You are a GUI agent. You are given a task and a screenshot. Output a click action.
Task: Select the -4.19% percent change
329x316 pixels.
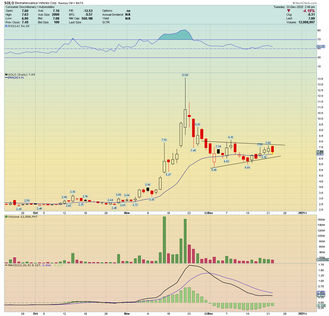click(309, 11)
